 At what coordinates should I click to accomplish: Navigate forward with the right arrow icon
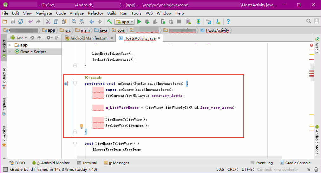coord(100,22)
